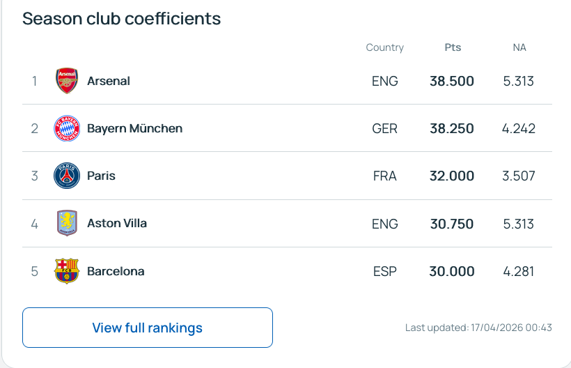
Task: Click Bayern München's 38.250 points value
Action: (452, 128)
